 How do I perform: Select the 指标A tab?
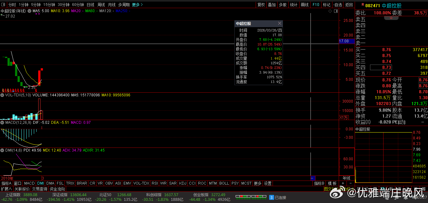6,183
